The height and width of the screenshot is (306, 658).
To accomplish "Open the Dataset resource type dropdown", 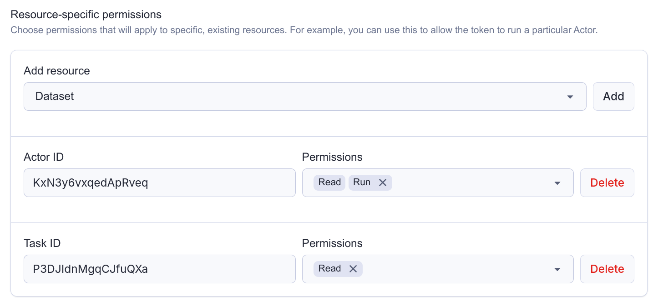I will 305,96.
